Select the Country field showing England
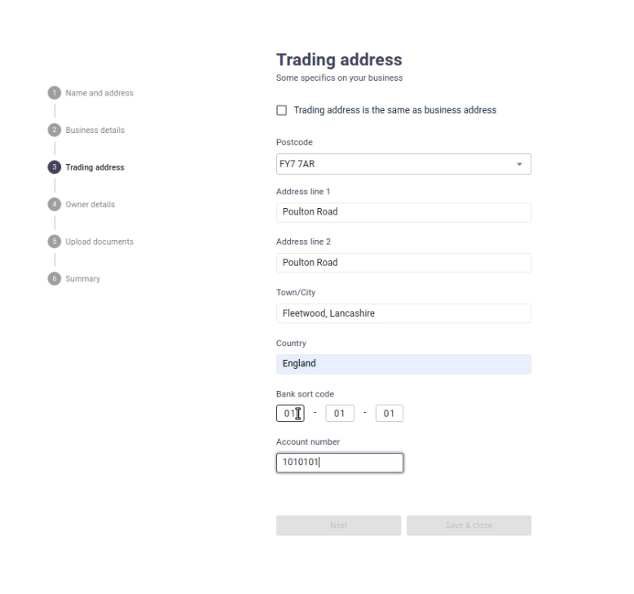 [x=403, y=364]
